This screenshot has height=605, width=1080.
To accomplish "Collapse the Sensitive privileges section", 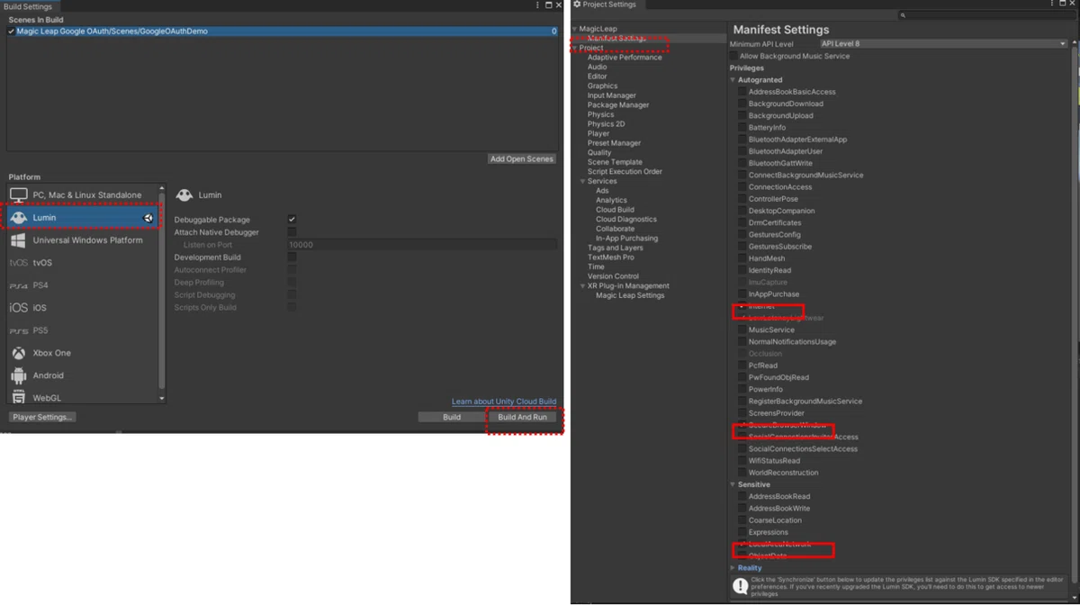I will tap(733, 484).
